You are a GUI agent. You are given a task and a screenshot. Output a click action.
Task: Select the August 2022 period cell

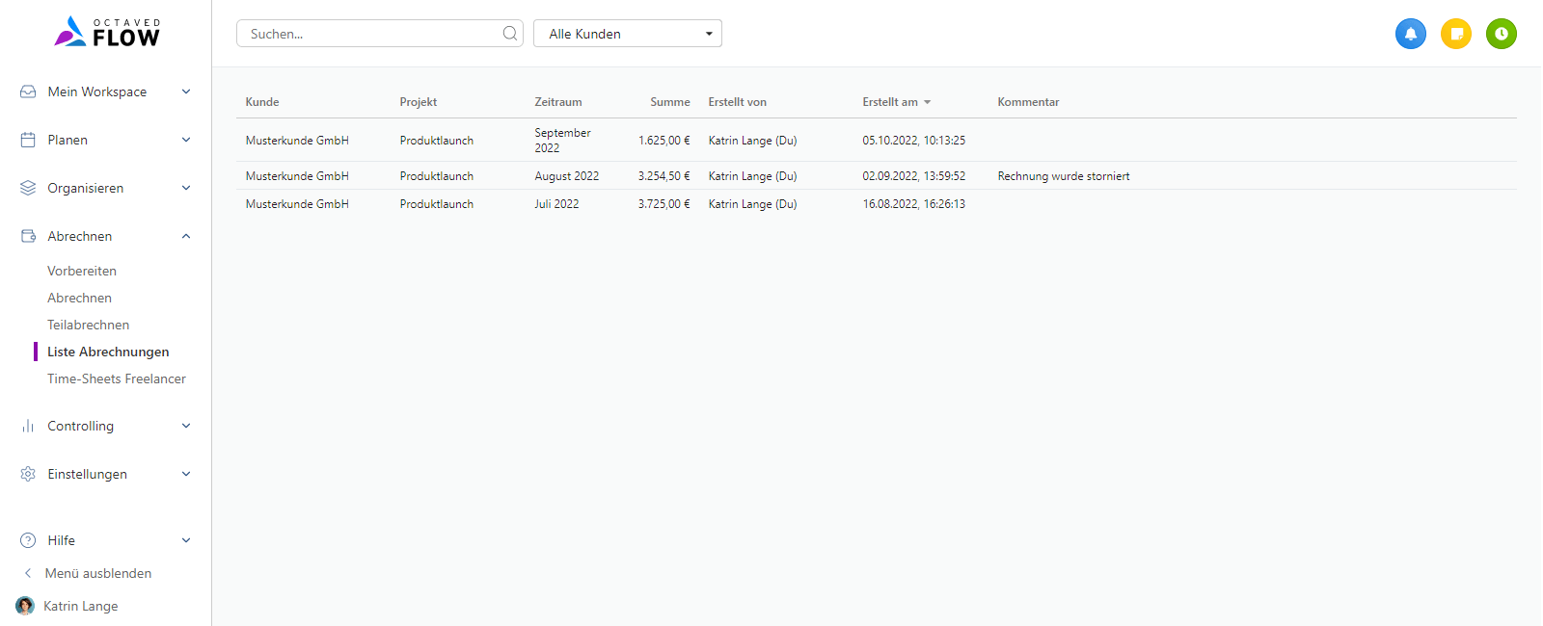567,176
